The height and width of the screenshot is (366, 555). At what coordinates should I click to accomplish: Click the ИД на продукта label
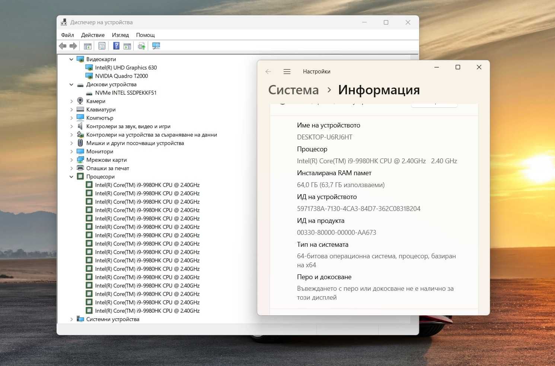click(321, 221)
